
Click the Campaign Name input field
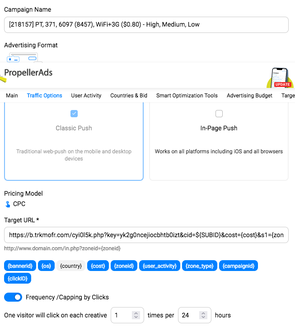[146, 25]
